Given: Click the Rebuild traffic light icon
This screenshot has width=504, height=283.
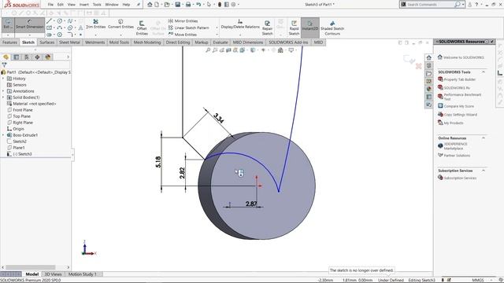Looking at the screenshot, I should (220, 5).
